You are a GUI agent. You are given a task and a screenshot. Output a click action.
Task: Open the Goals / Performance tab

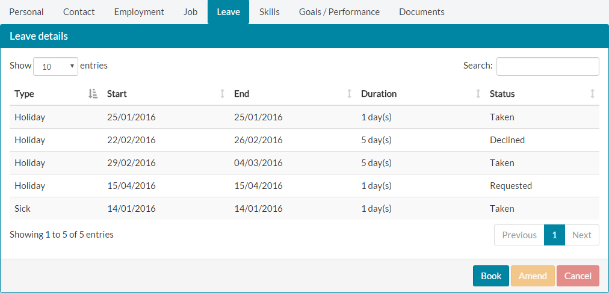point(339,12)
